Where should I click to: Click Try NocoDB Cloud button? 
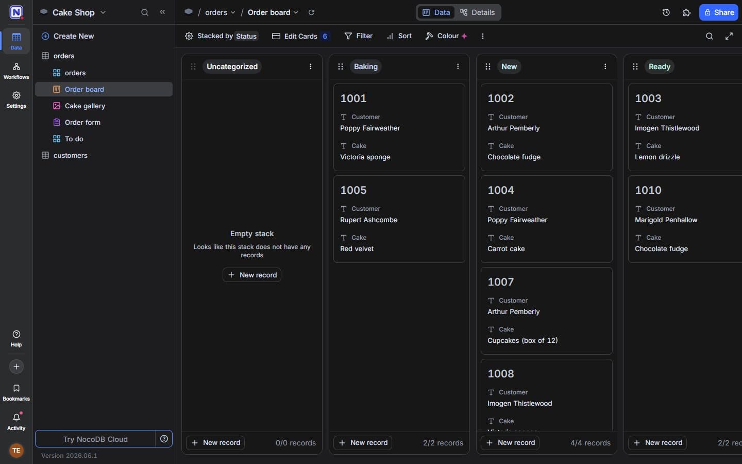[x=95, y=439]
